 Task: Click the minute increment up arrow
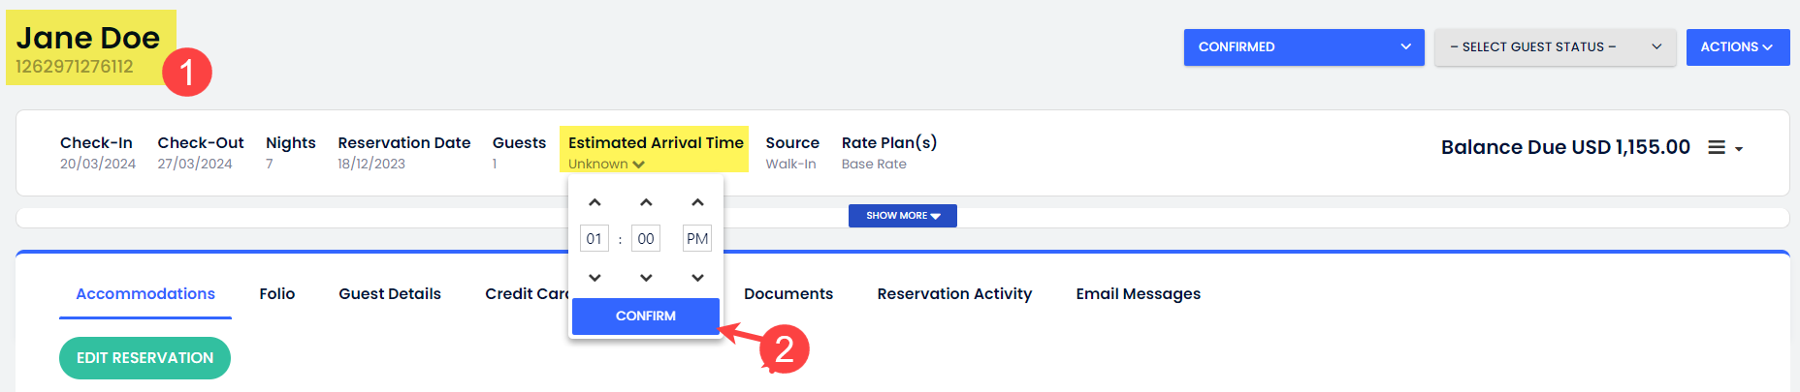(646, 202)
